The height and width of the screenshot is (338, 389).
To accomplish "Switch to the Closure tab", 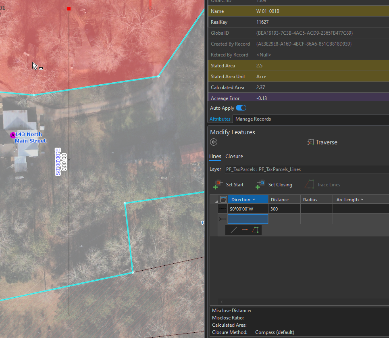I will [235, 156].
